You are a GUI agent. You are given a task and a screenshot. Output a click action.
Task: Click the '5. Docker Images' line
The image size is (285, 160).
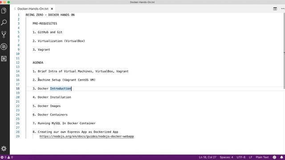46,106
